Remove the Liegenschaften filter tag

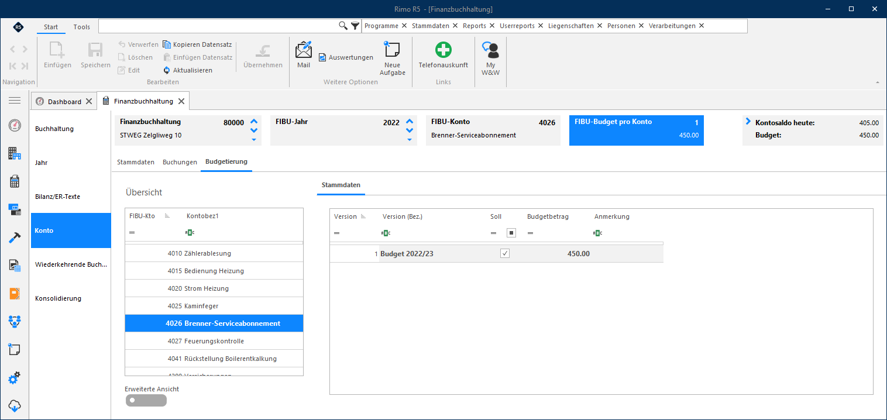click(599, 26)
